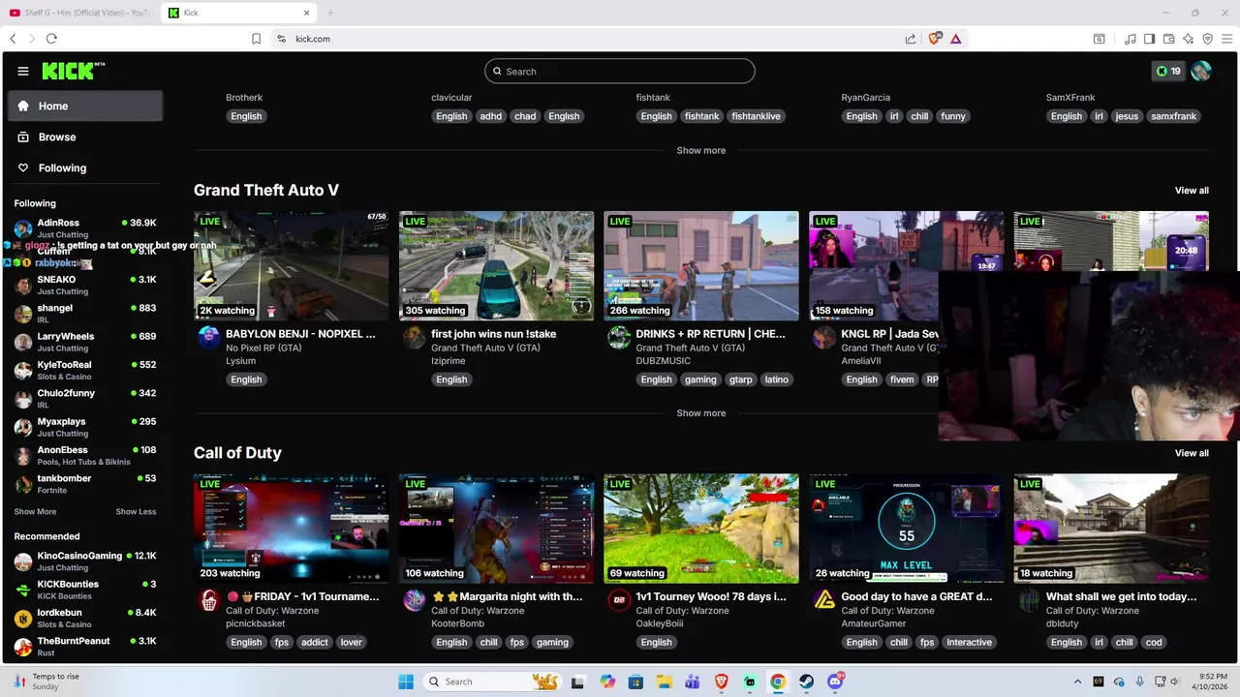Open the 1v1 Tourney Wooo stream thumbnail
1240x697 pixels.
701,529
